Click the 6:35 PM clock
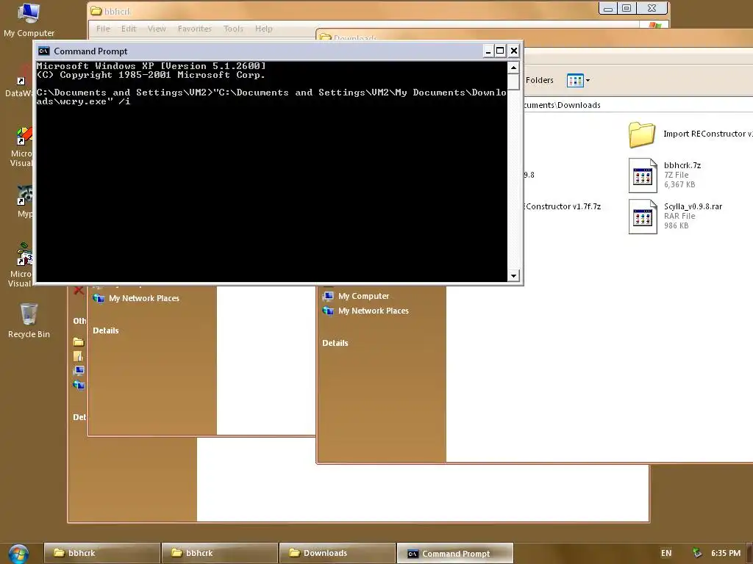This screenshot has height=564, width=753. (x=726, y=553)
